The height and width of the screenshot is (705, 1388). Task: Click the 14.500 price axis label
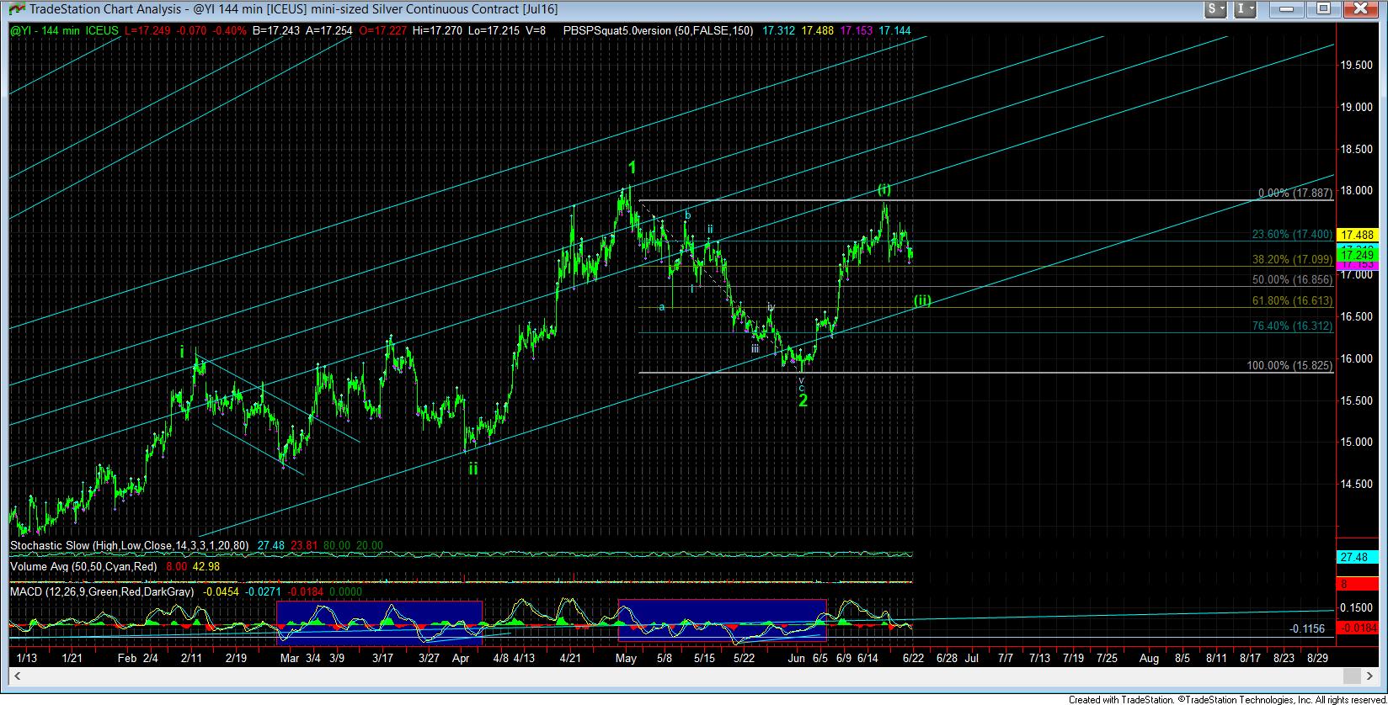click(1357, 484)
